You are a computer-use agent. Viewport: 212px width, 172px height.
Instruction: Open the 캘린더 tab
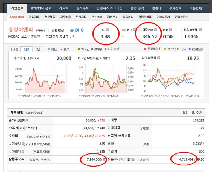point(156,8)
